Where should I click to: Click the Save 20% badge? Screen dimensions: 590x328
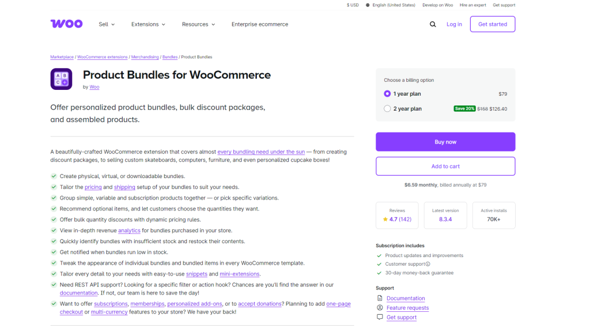[465, 108]
